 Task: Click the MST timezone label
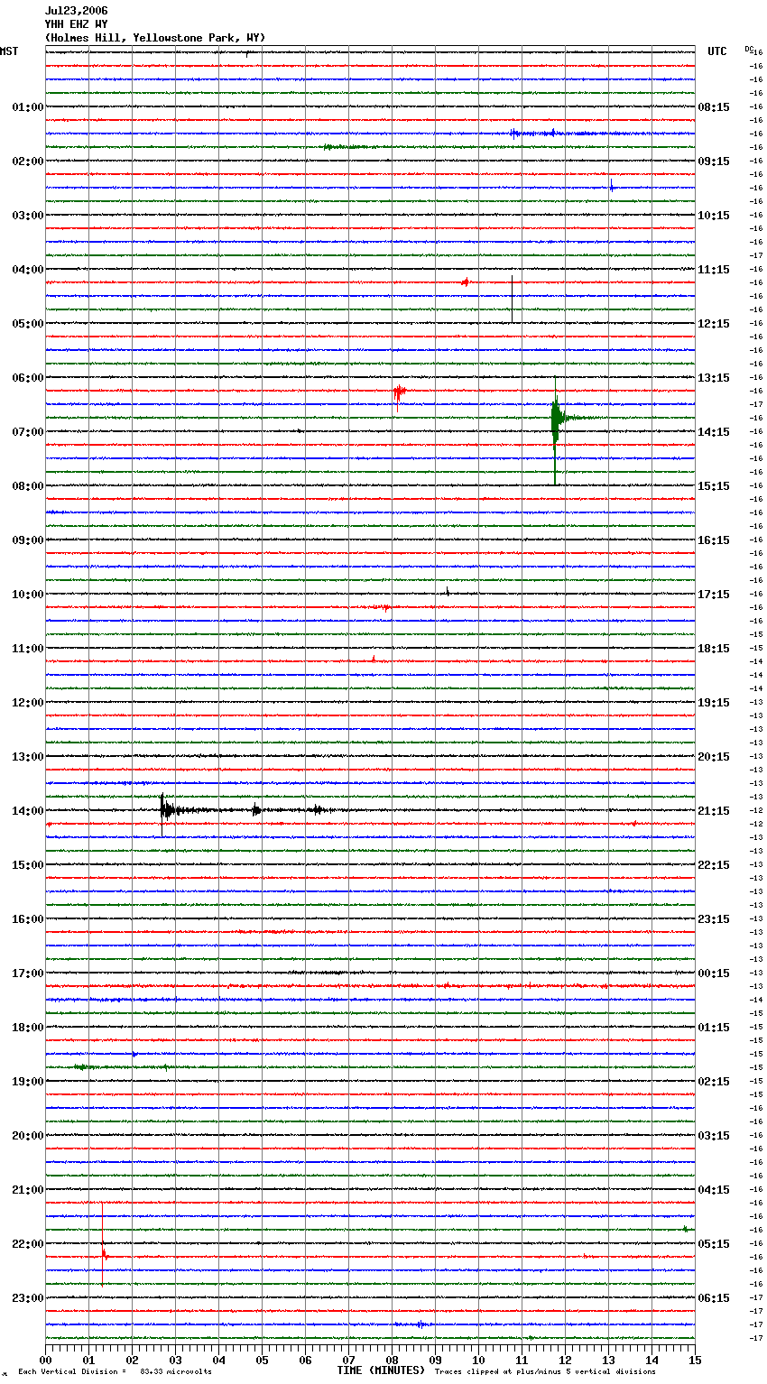point(9,51)
